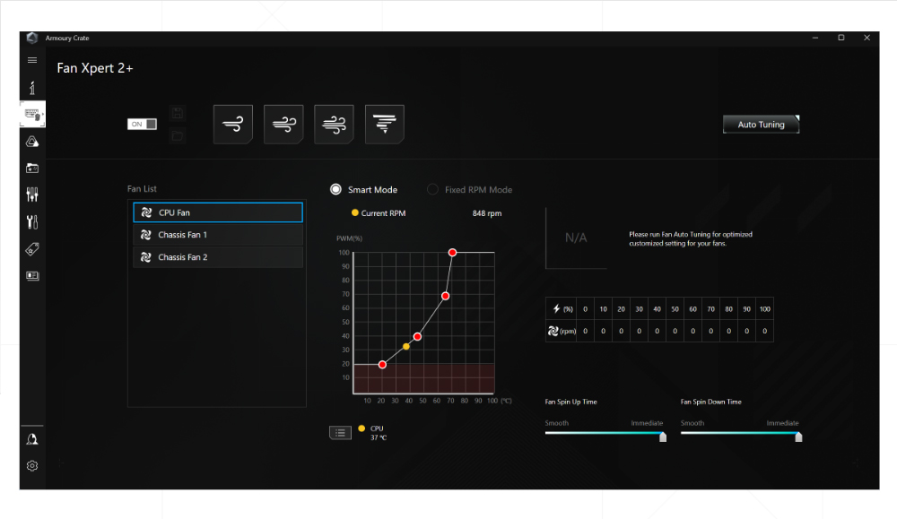Click the Fan Spin Up Time slider handle
The width and height of the screenshot is (897, 519).
663,437
